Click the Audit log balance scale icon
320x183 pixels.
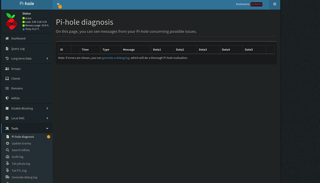[x=8, y=157]
